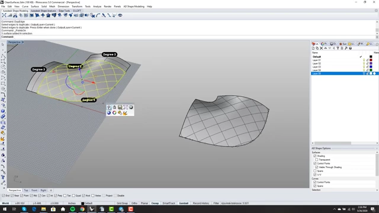Toggle Ortho in the status bar
The height and width of the screenshot is (213, 379).
[x=134, y=204]
